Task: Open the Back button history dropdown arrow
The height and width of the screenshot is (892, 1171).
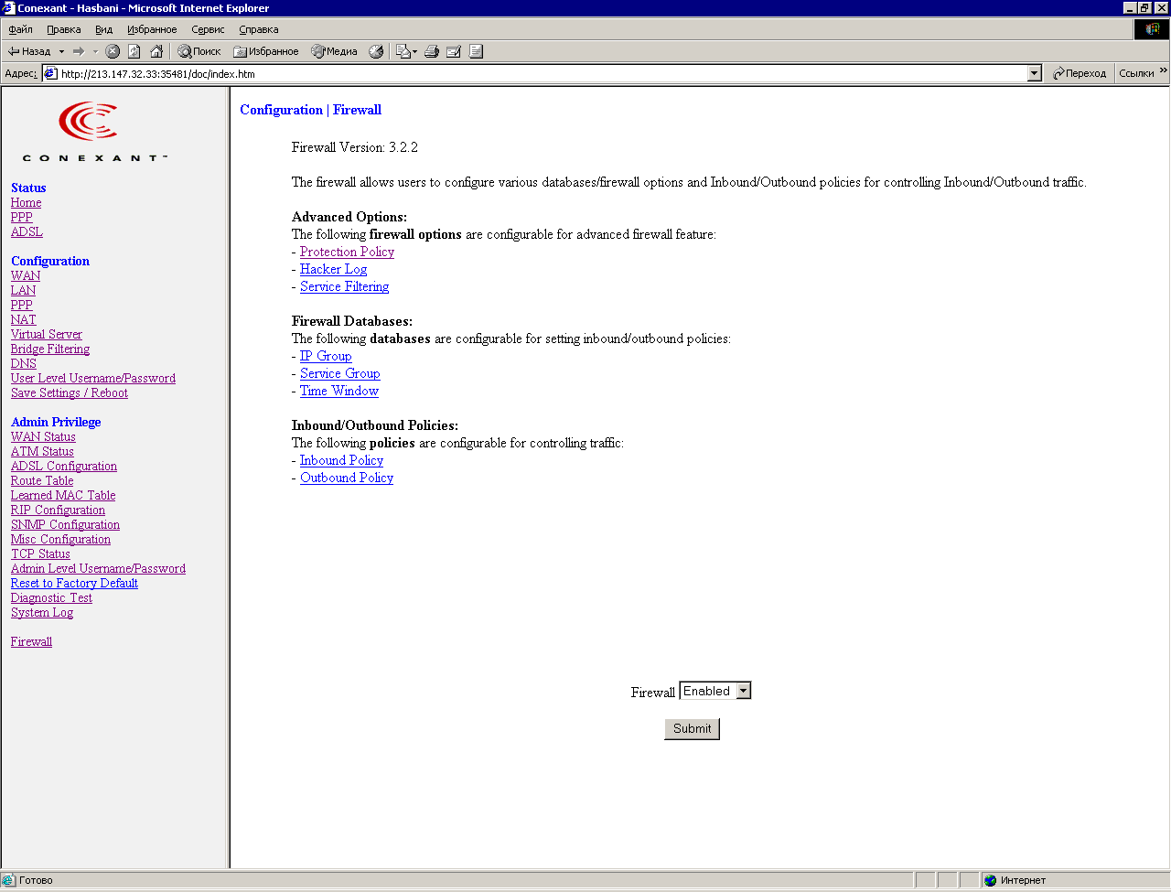Action: point(61,51)
